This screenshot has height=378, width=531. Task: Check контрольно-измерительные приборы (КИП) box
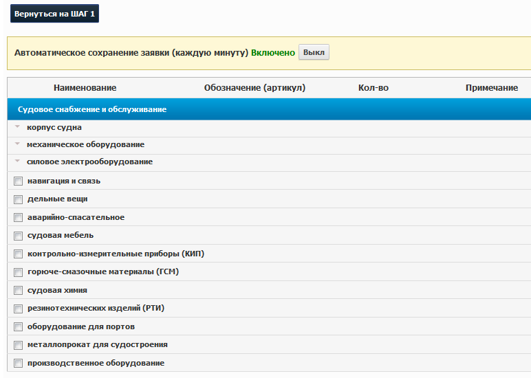point(19,254)
